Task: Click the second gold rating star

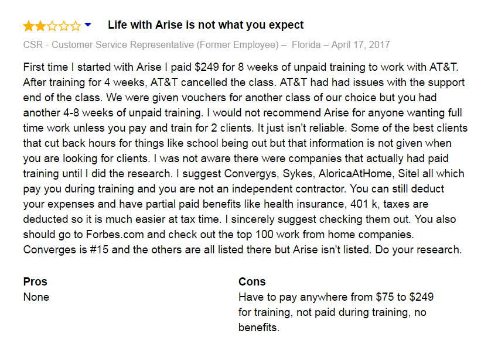Action: 40,26
